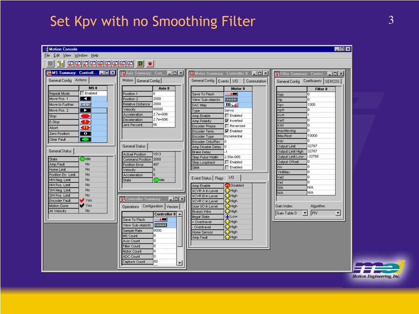Open Motor Summary Commutation tab
419x314 pixels.
coord(256,81)
